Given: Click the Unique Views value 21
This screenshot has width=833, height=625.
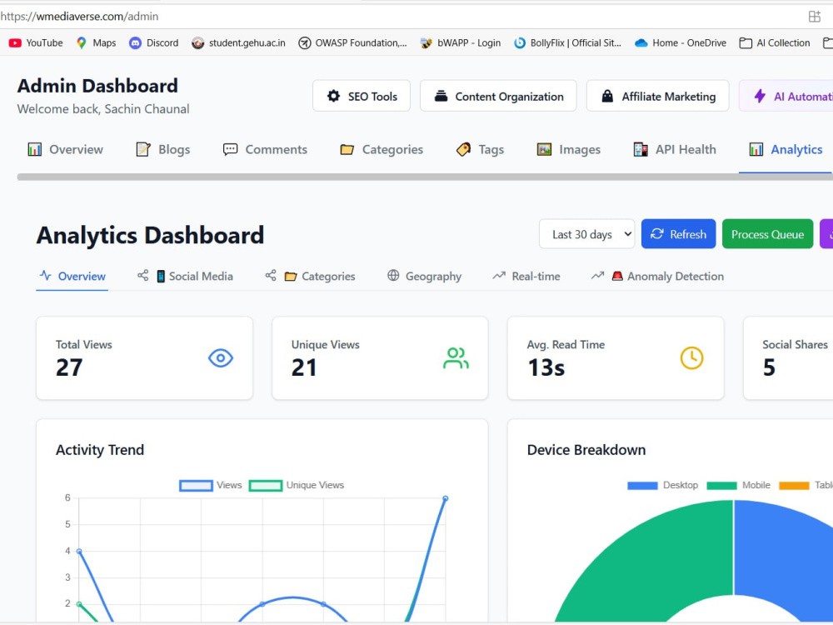Looking at the screenshot, I should (x=304, y=367).
